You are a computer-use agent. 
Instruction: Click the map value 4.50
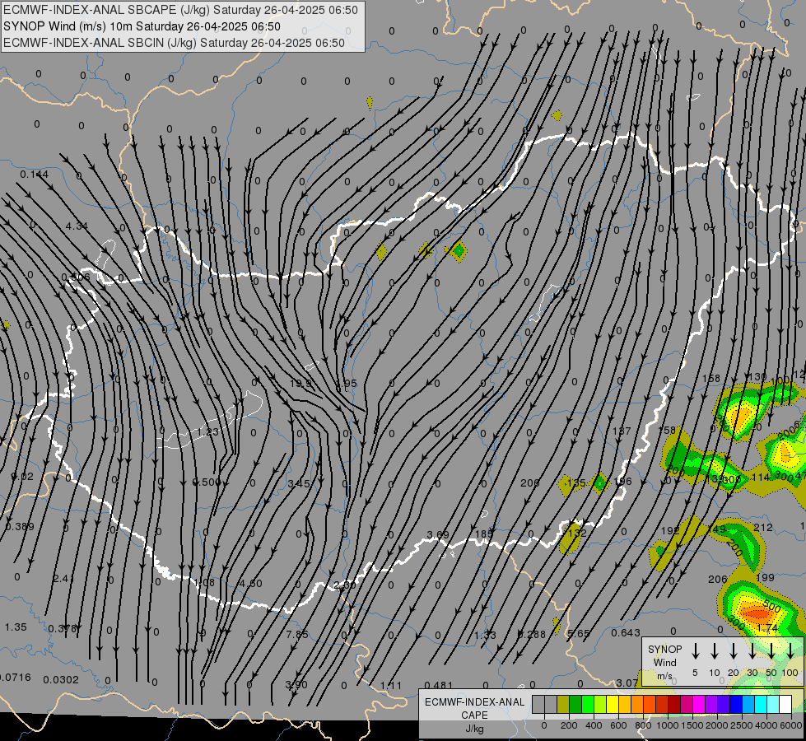(x=251, y=584)
